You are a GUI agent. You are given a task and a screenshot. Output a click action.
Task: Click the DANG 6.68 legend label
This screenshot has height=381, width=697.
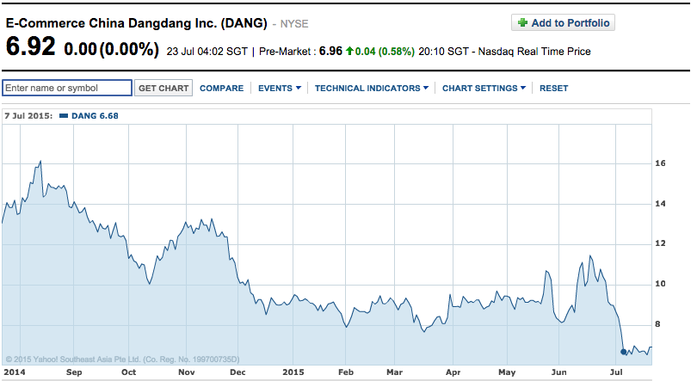[95, 116]
